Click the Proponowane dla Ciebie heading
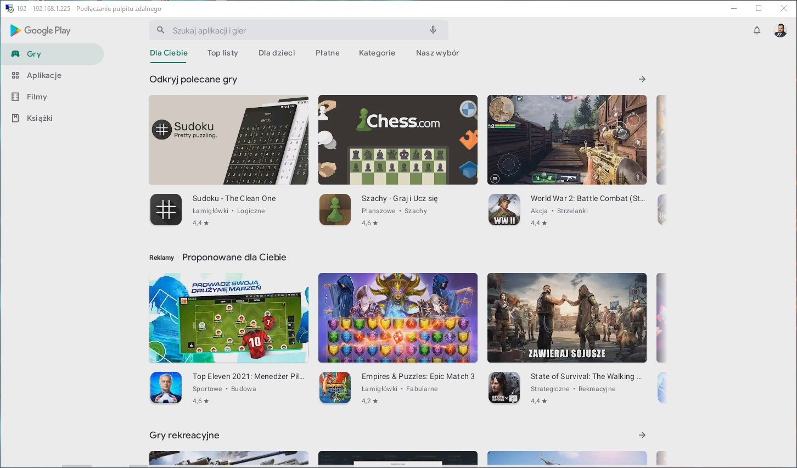 coord(234,257)
